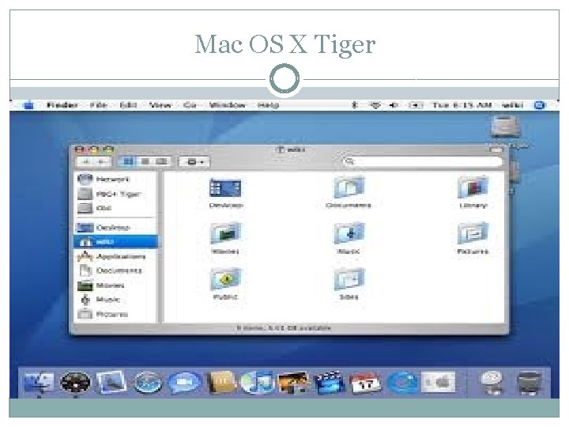
Task: Open the Action gear dropdown menu
Action: click(x=195, y=161)
